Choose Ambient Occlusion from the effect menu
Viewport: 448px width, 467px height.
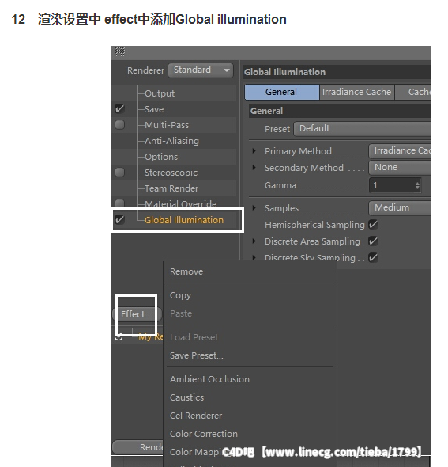click(x=209, y=379)
